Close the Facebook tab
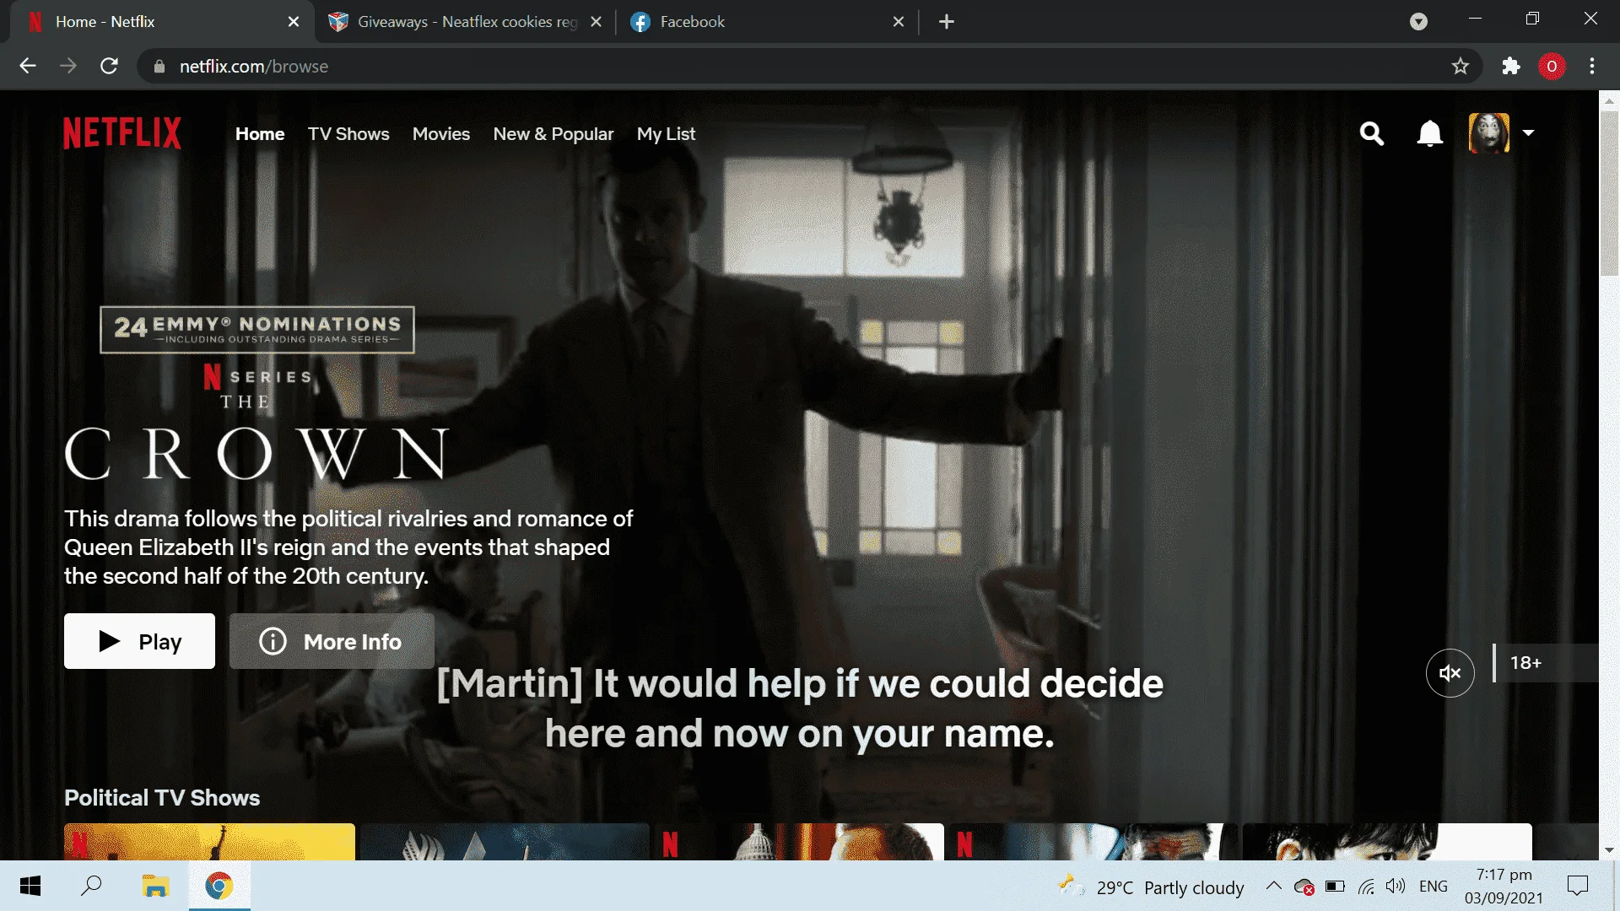 (x=899, y=22)
